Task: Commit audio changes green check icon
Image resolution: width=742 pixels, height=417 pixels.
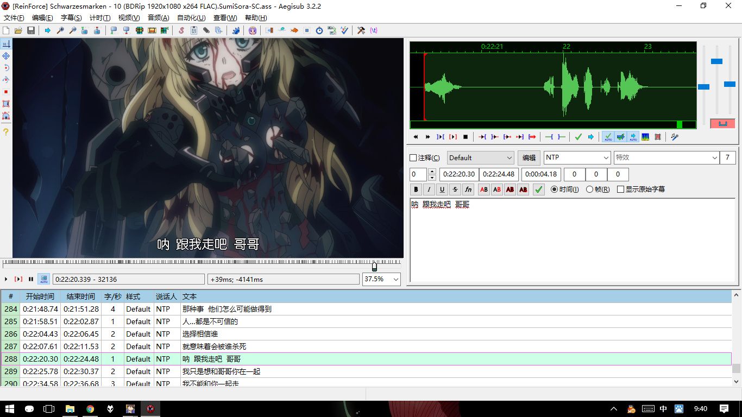Action: click(578, 137)
